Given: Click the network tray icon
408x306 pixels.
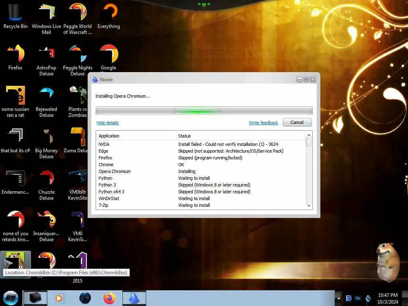Looking at the screenshot, I should [x=358, y=298].
